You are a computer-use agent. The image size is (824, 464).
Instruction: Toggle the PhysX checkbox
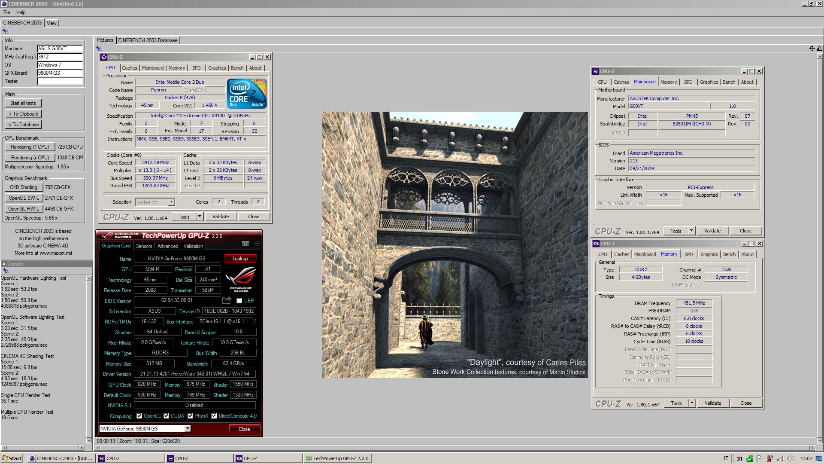tap(191, 416)
